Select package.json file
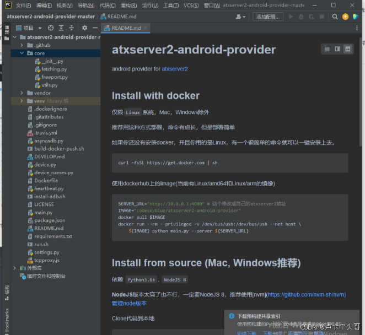This screenshot has height=335, width=365. coord(46,220)
